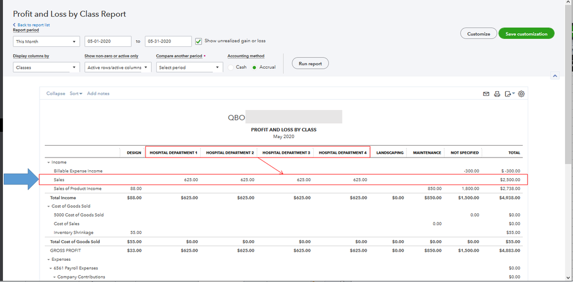Image resolution: width=573 pixels, height=282 pixels.
Task: Open the export report icon menu
Action: 509,94
